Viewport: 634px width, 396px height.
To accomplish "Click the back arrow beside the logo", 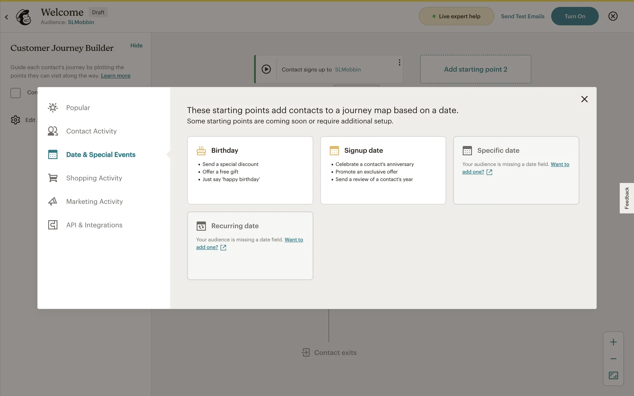I will [6, 17].
